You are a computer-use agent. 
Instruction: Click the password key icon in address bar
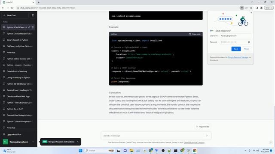[242, 8]
